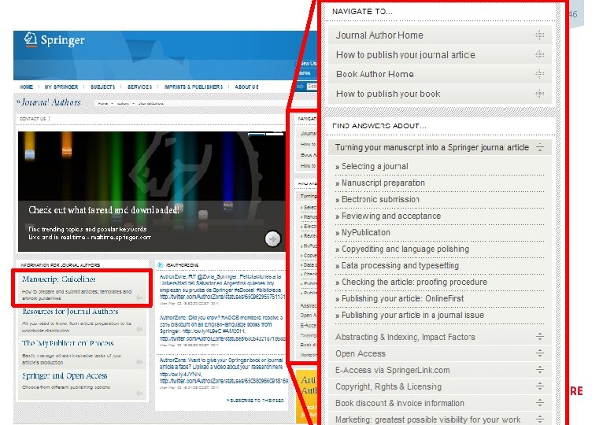Open the MY SPRINGER menu
The height and width of the screenshot is (425, 614).
(x=61, y=87)
